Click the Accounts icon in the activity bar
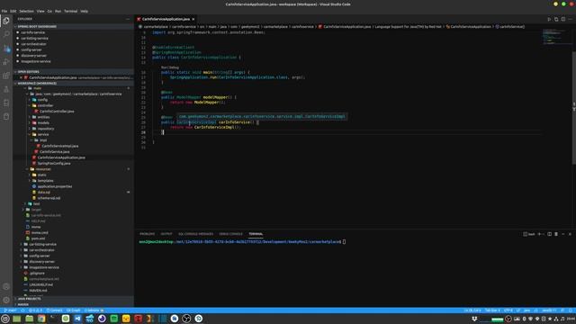The width and height of the screenshot is (576, 324). (6, 286)
